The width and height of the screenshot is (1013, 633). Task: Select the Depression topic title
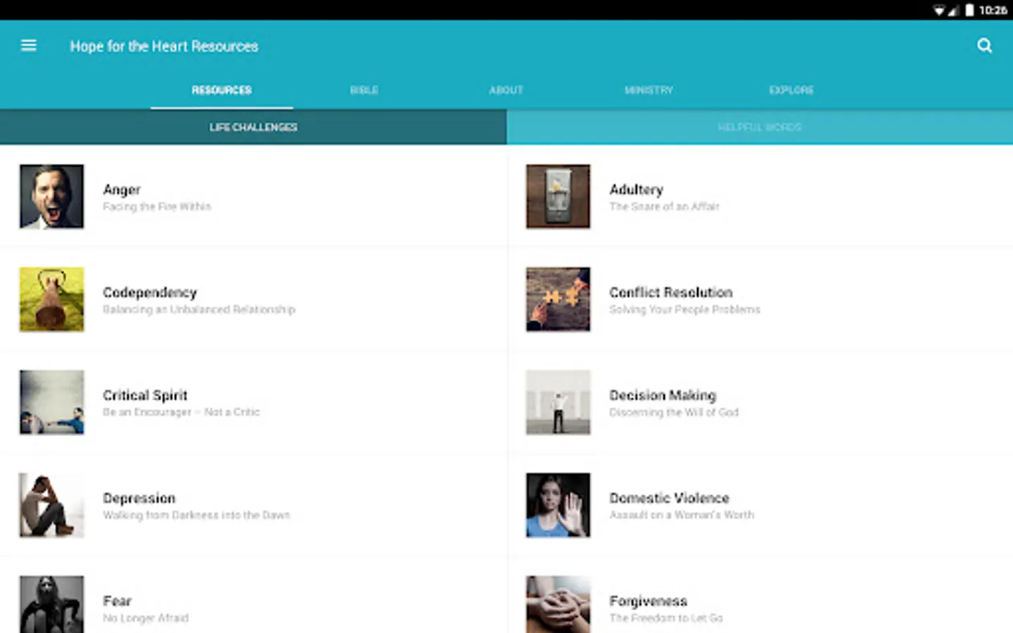tap(139, 499)
